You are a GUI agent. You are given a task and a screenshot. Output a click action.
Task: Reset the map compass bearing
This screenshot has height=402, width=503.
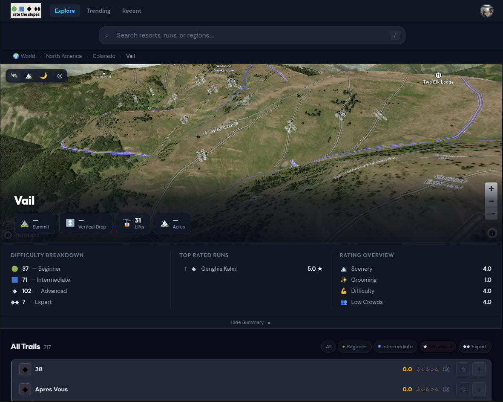(x=491, y=213)
